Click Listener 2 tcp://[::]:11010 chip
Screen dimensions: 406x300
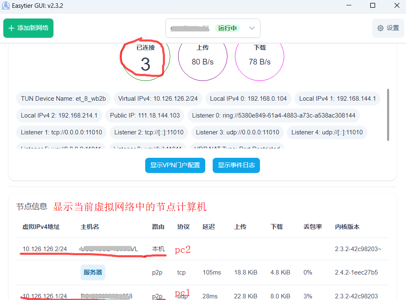[x=149, y=132]
